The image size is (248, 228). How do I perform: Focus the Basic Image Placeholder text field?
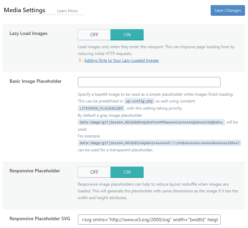149,82
